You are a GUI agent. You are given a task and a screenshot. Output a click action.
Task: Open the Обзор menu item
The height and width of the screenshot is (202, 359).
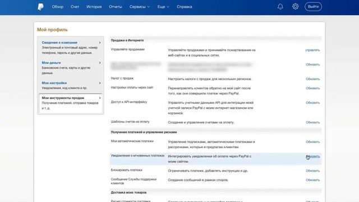click(x=57, y=7)
